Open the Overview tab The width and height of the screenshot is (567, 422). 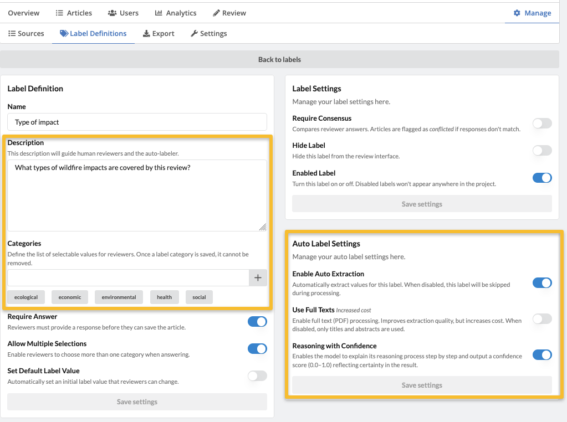coord(23,13)
